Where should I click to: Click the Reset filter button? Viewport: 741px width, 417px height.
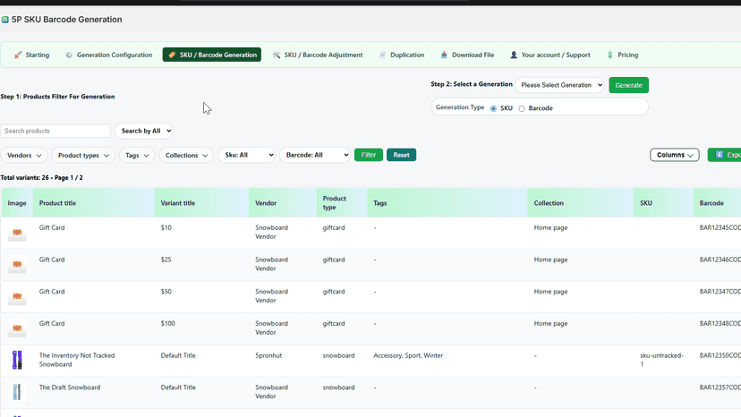tap(401, 155)
